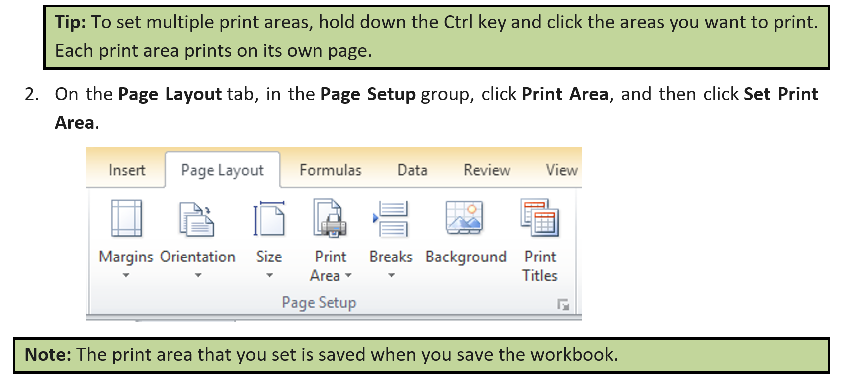Expand the dropdown arrow under Breaks
The image size is (848, 387).
point(391,275)
